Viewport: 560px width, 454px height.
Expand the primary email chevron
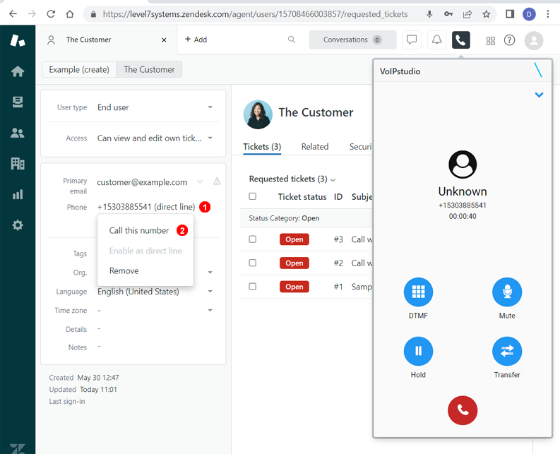point(200,181)
